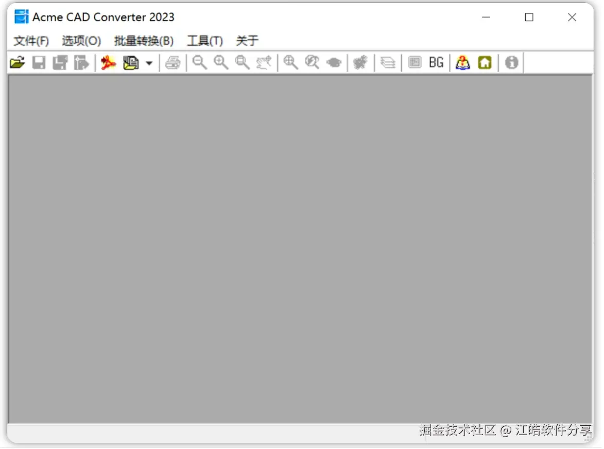Screen dimensions: 604x449
Task: Select the pan hand tool icon
Action: 264,62
